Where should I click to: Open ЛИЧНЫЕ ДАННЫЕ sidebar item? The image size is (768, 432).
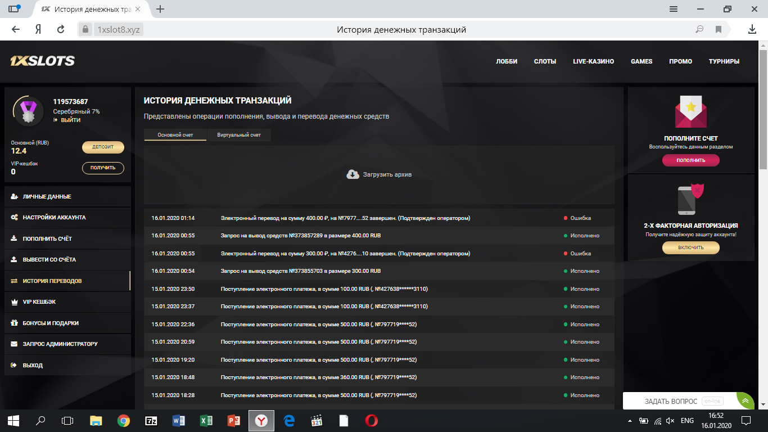coord(67,196)
